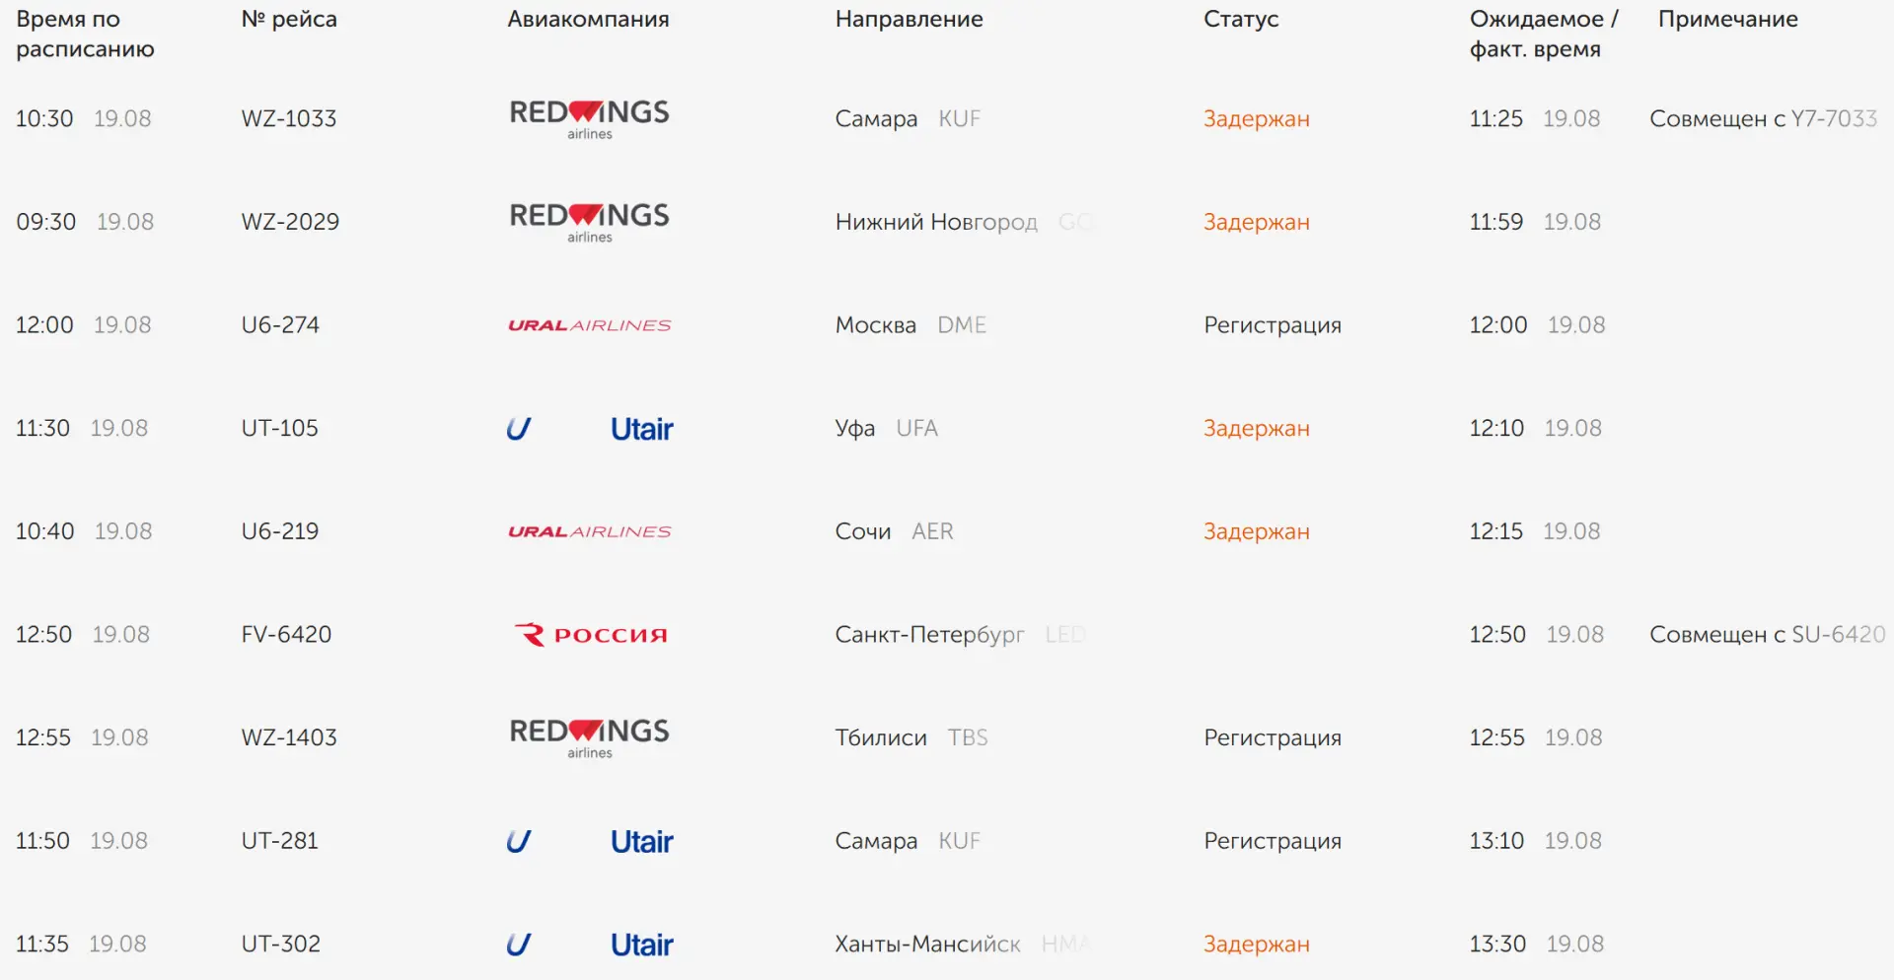The image size is (1894, 980).
Task: Click the Red Wings logo for flight WZ-1403
Action: [589, 737]
